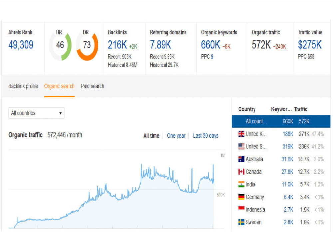Click the +2K backlinks change indicator
The height and width of the screenshot is (250, 333).
point(133,47)
